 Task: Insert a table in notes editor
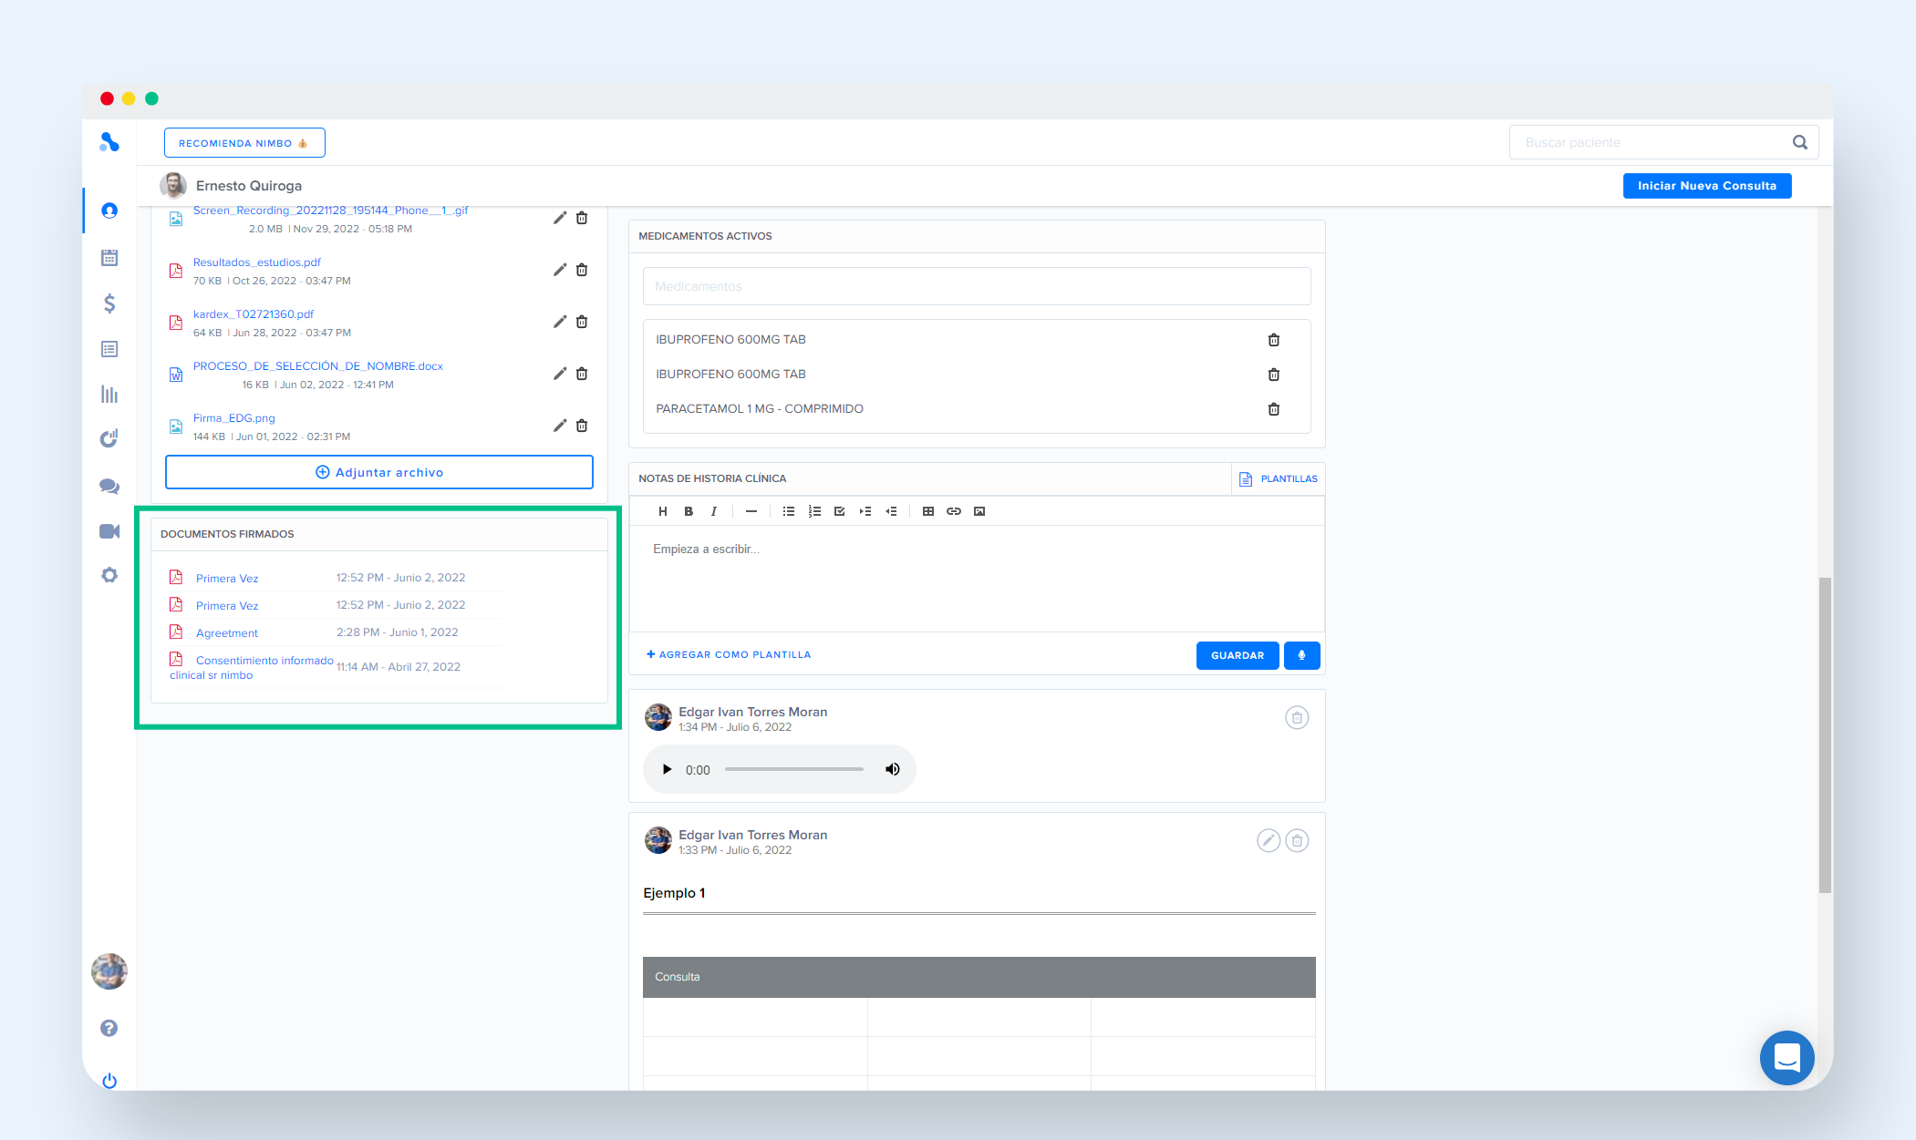tap(928, 511)
